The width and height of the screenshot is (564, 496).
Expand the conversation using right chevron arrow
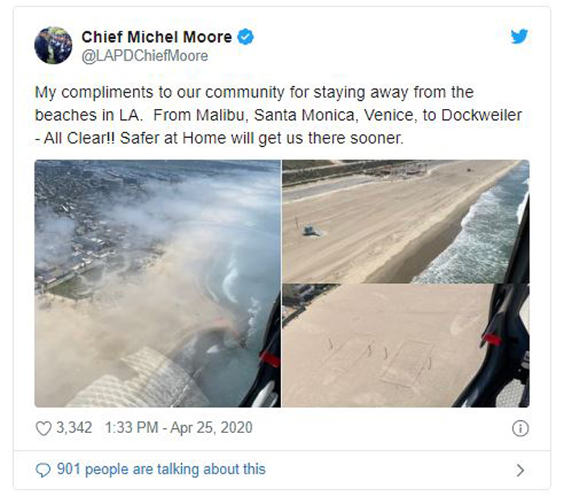[x=520, y=470]
